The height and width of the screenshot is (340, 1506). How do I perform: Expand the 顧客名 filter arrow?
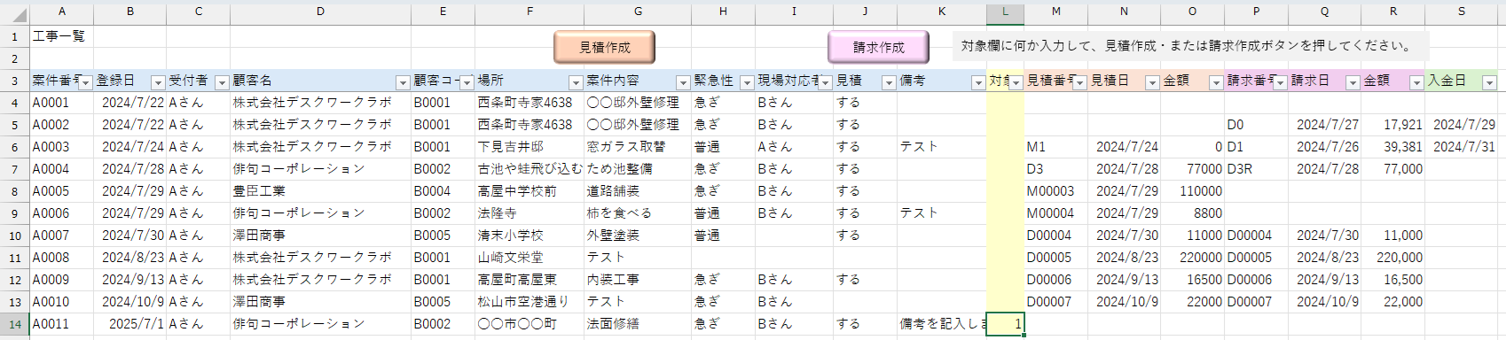point(403,82)
